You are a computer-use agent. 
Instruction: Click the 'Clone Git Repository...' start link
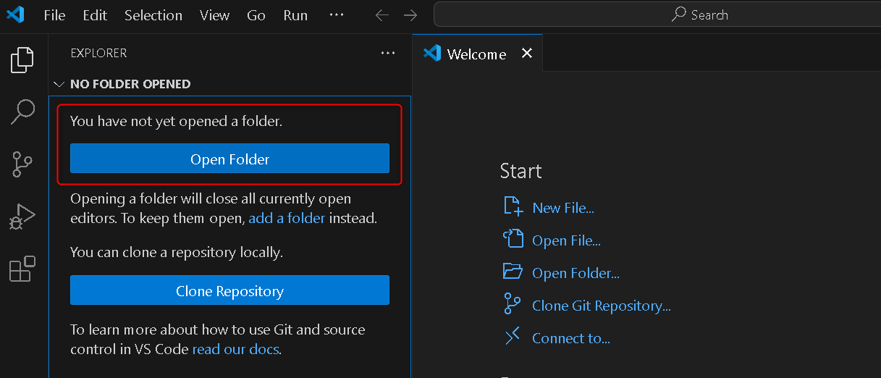point(601,306)
